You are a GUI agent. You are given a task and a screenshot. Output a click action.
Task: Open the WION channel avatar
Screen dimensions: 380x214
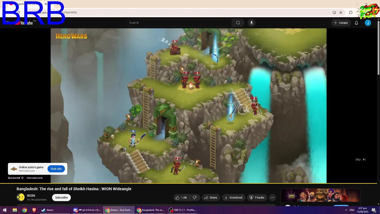pos(20,197)
